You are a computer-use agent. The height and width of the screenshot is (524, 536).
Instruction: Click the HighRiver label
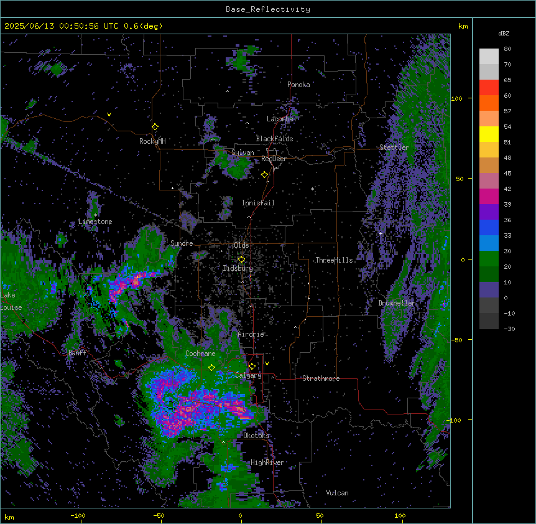click(267, 462)
